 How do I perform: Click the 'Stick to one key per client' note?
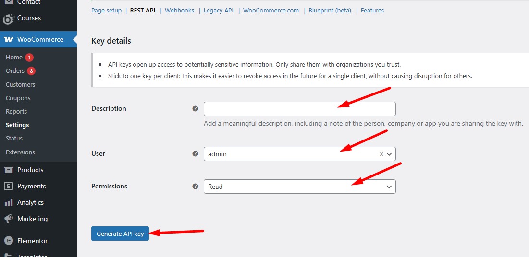pyautogui.click(x=290, y=76)
